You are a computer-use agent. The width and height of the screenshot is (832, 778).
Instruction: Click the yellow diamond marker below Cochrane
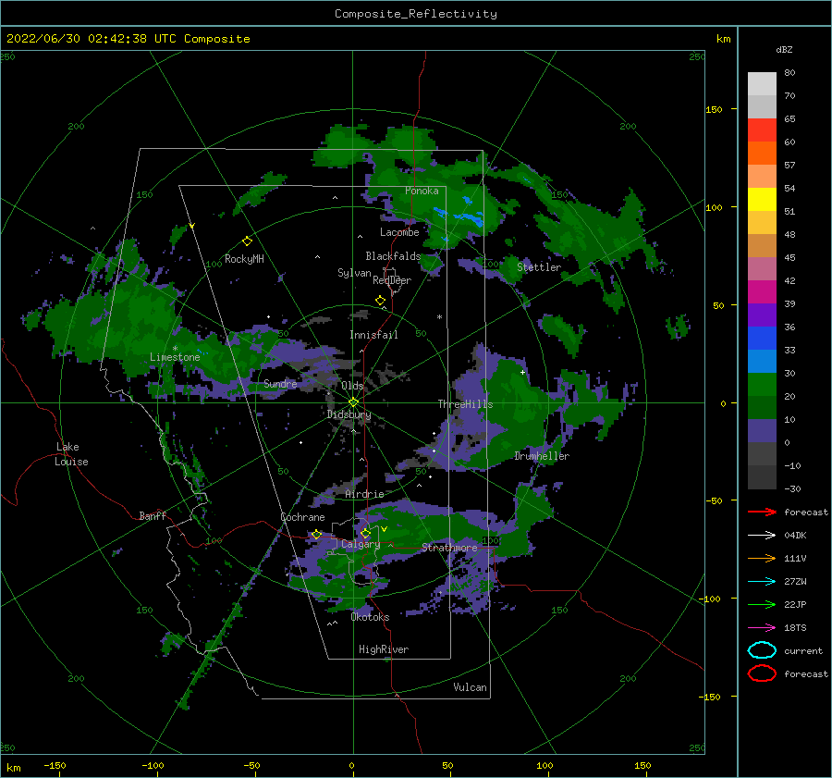point(316,535)
